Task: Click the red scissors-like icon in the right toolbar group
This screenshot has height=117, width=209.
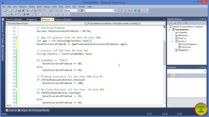Action: point(132,10)
